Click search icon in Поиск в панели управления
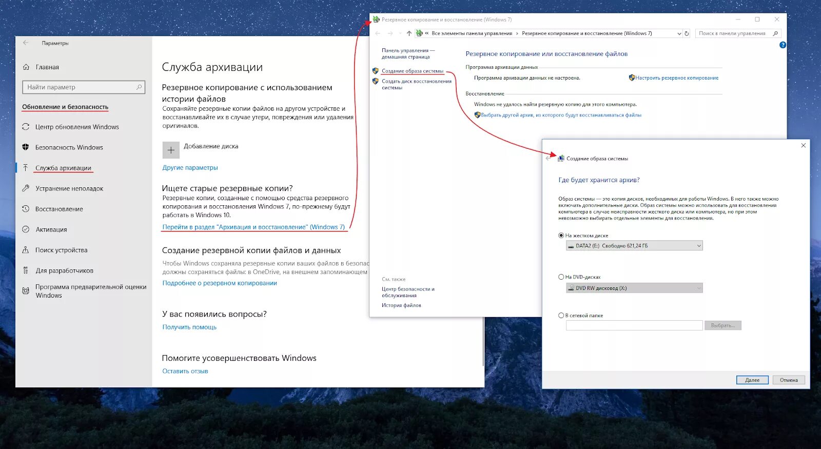 click(775, 33)
